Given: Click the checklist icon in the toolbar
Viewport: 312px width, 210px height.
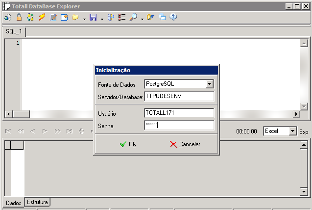Looking at the screenshot, I should point(122,17).
